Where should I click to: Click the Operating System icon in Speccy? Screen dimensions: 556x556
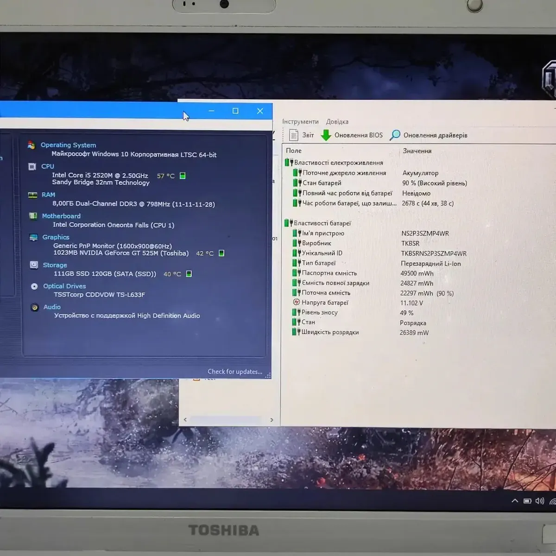(x=32, y=145)
